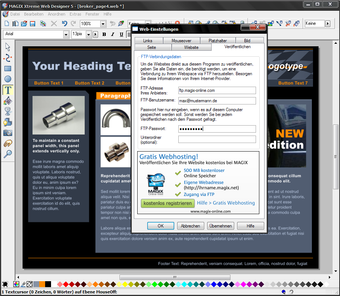Click the picture icon in the top toolbar
Screen dimensions: 340x296
click(271, 23)
